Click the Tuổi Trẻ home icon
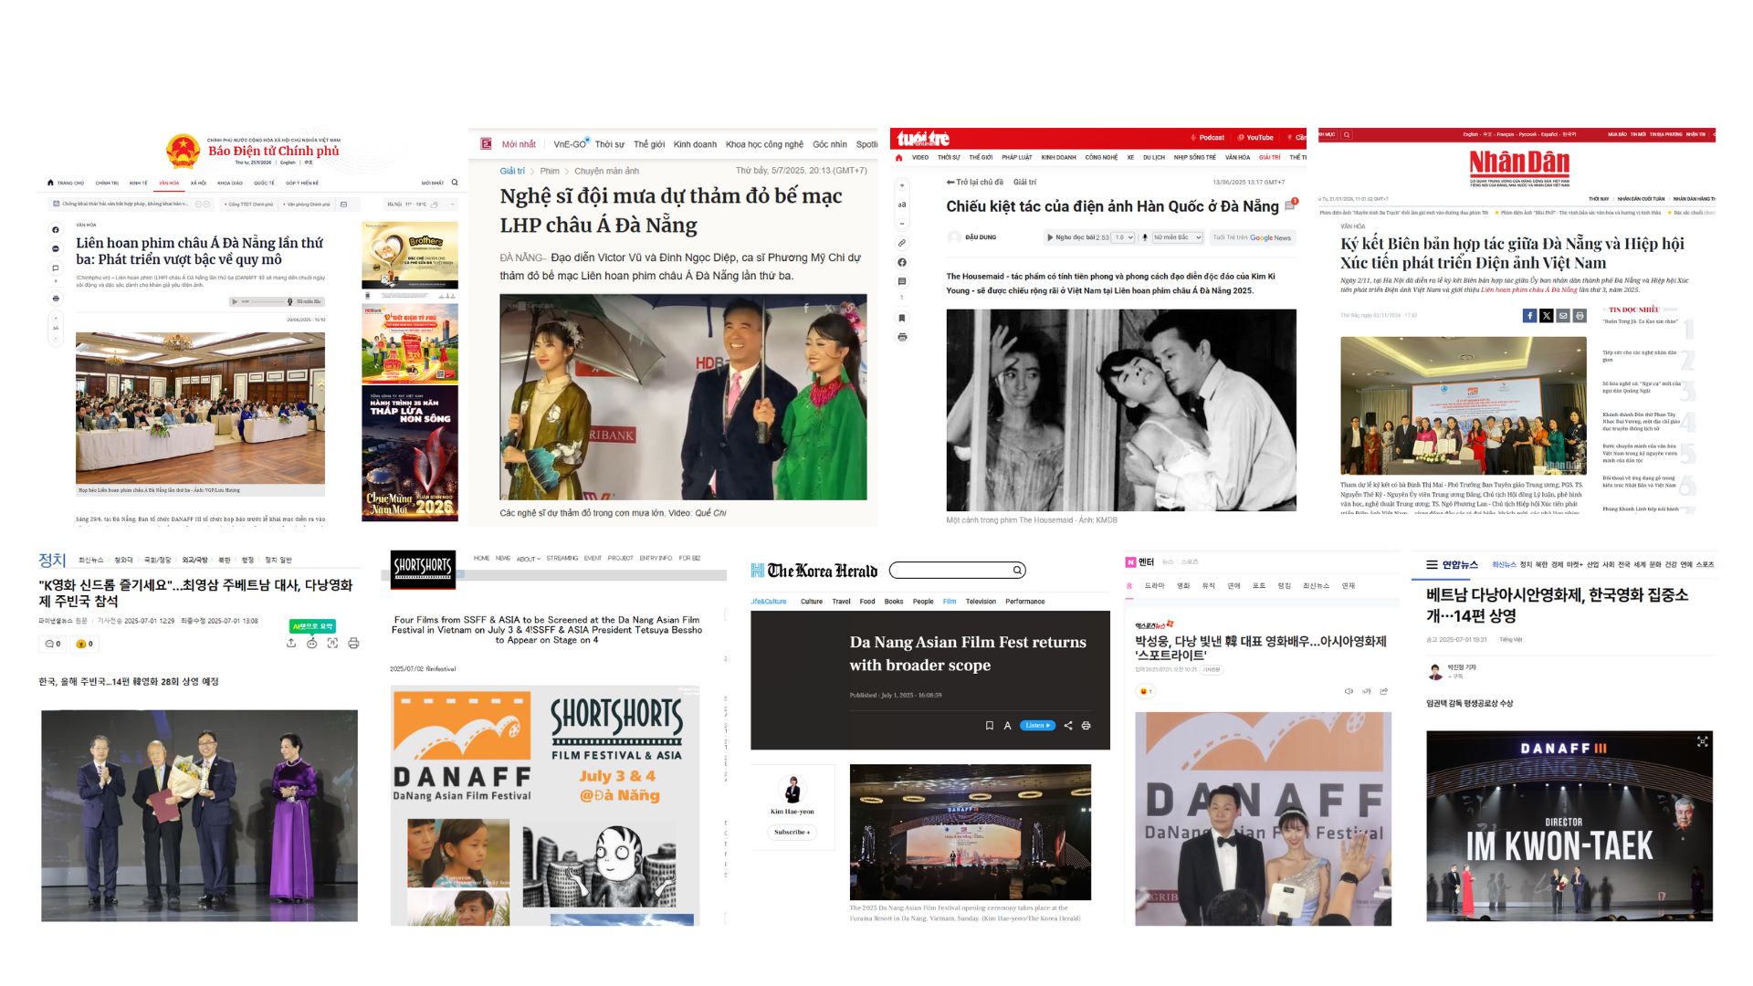The width and height of the screenshot is (1753, 986). click(898, 157)
